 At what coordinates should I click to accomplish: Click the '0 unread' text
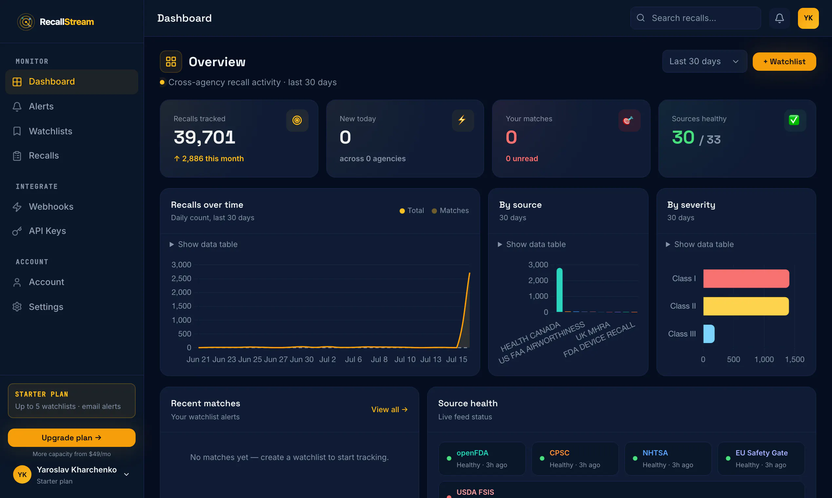click(x=522, y=158)
